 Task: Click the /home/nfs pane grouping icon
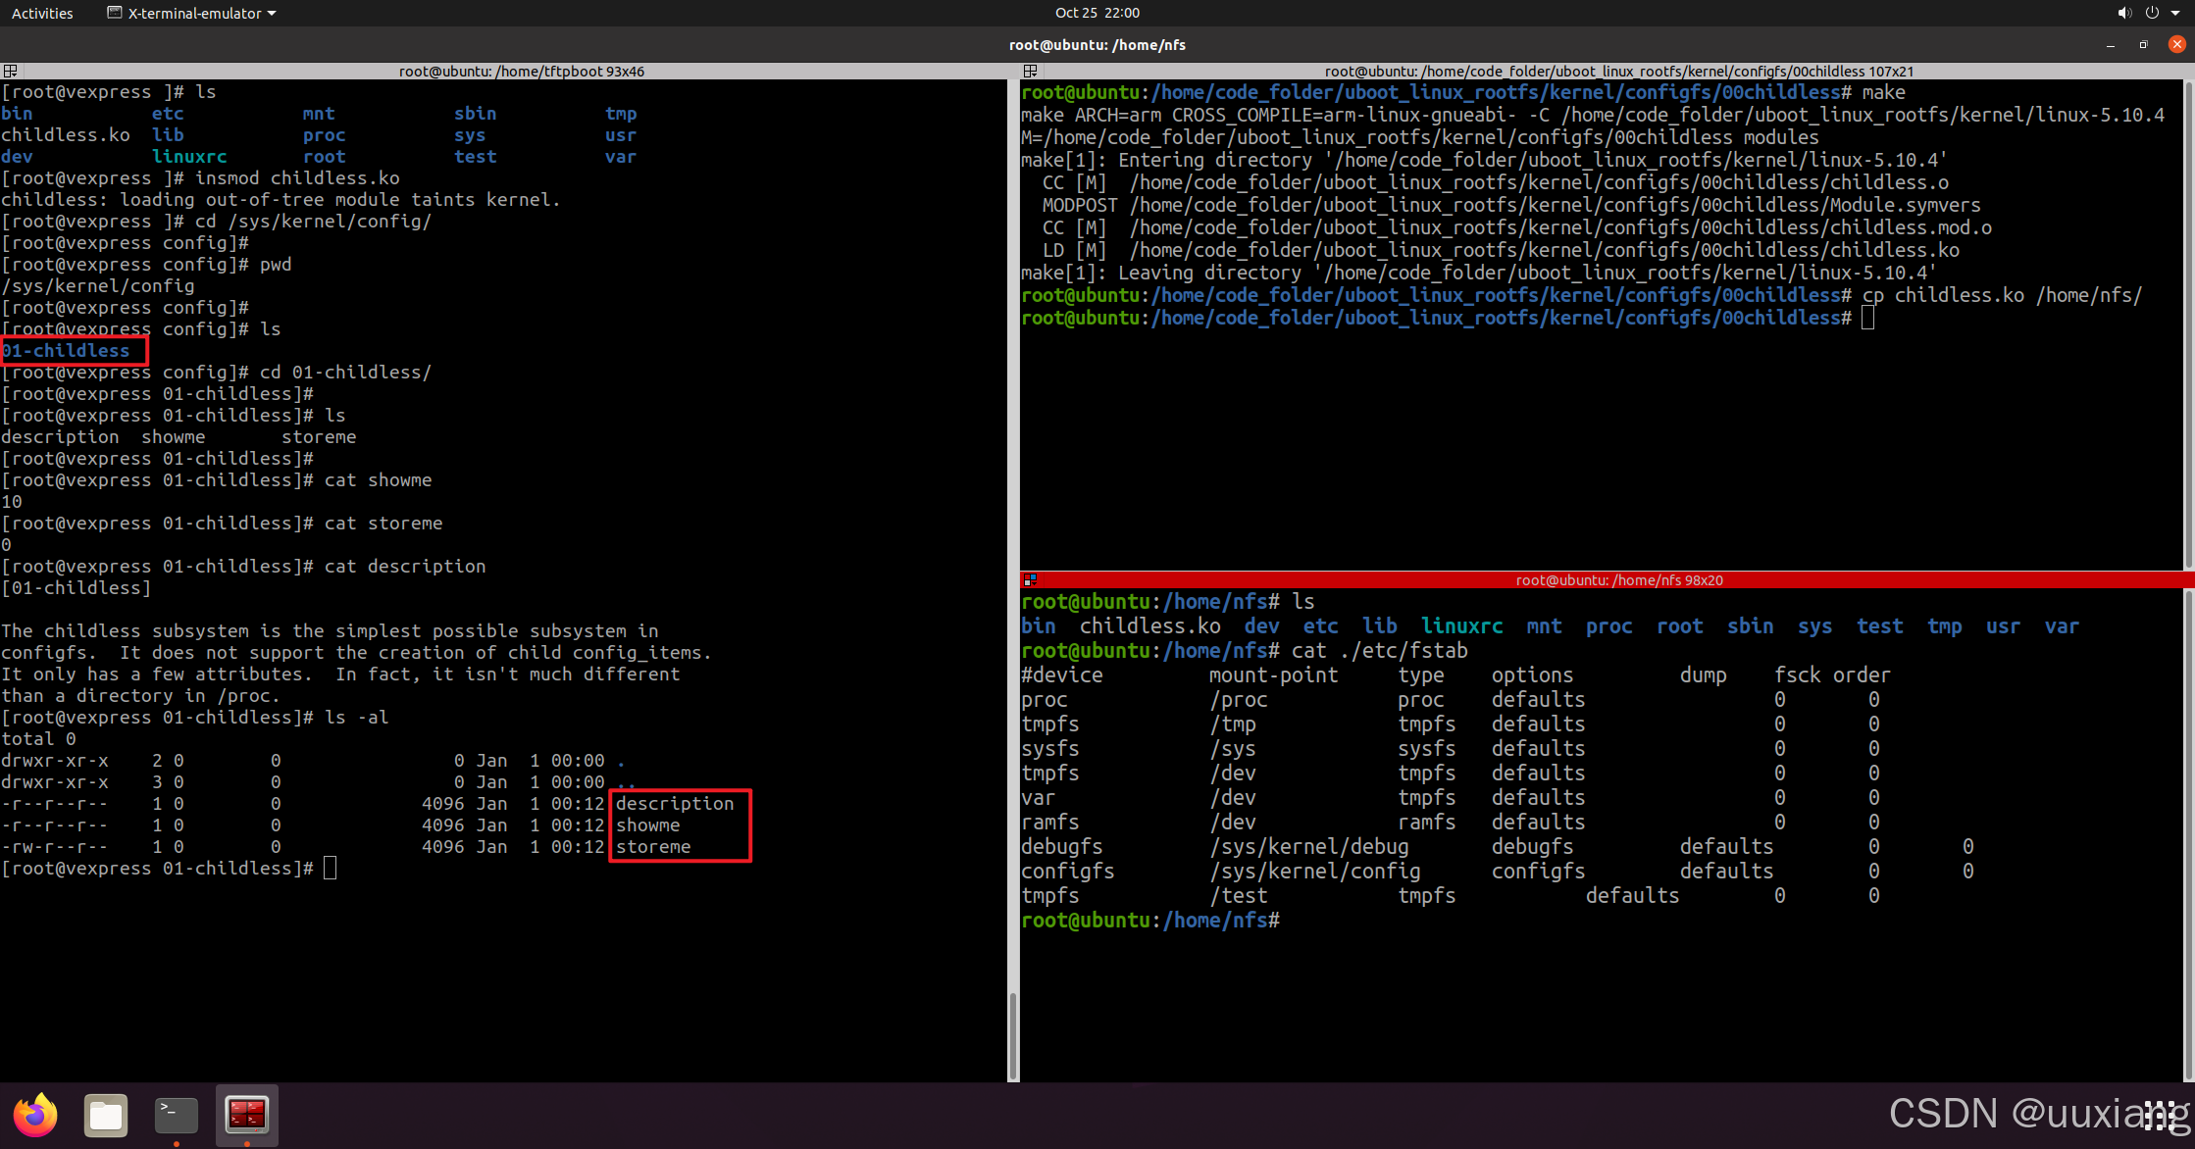click(x=1030, y=579)
